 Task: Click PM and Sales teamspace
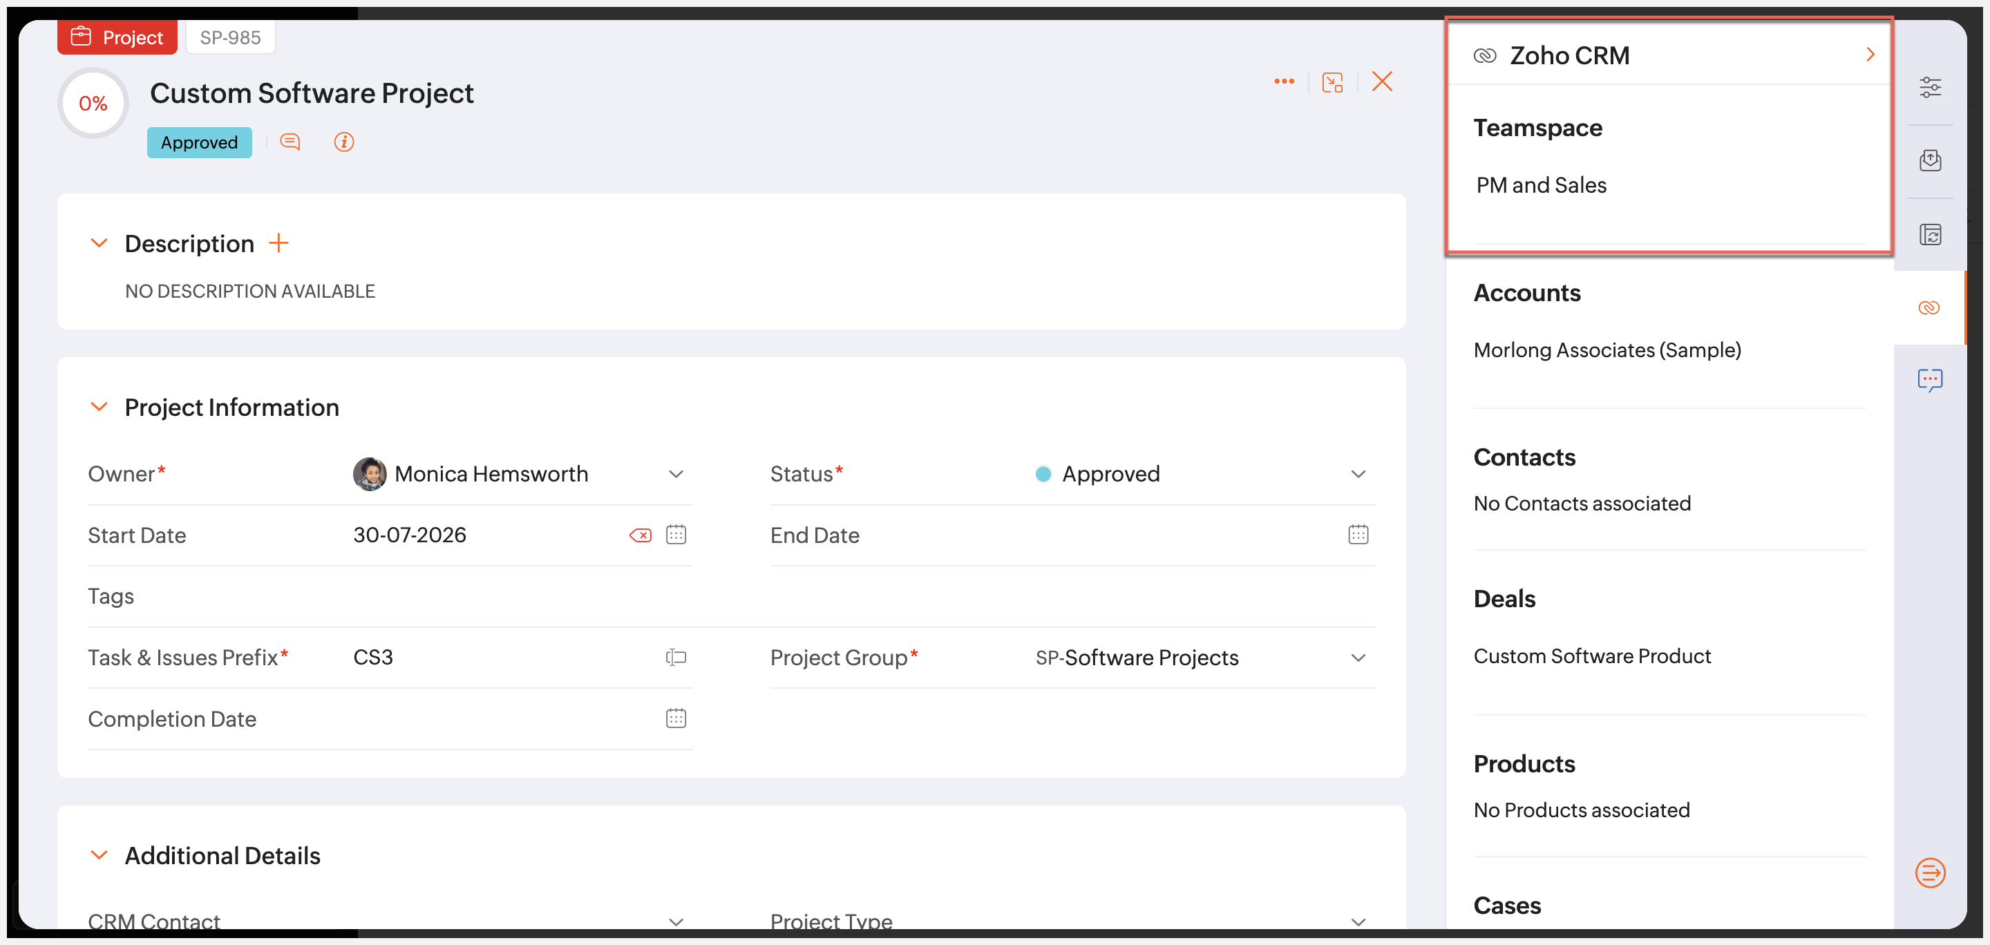coord(1541,185)
